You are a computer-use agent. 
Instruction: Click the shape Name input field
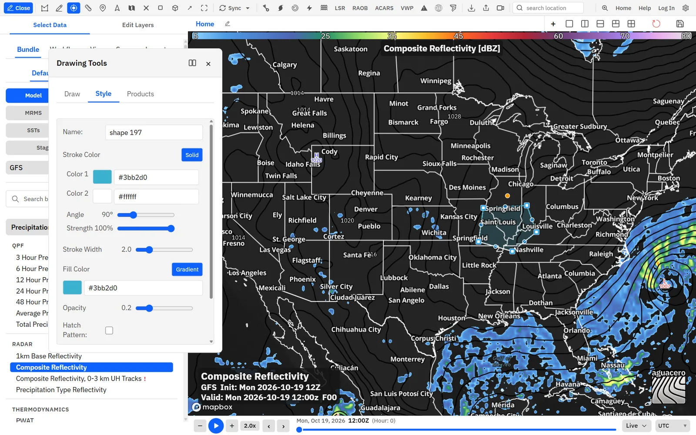click(x=154, y=132)
